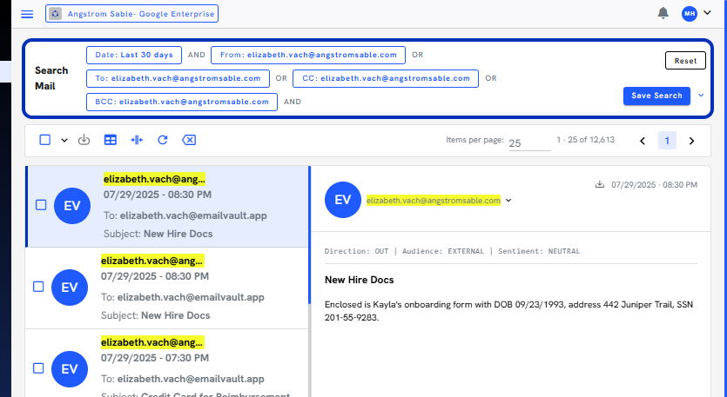Click the Date: Last 30 days filter chip

coord(134,55)
